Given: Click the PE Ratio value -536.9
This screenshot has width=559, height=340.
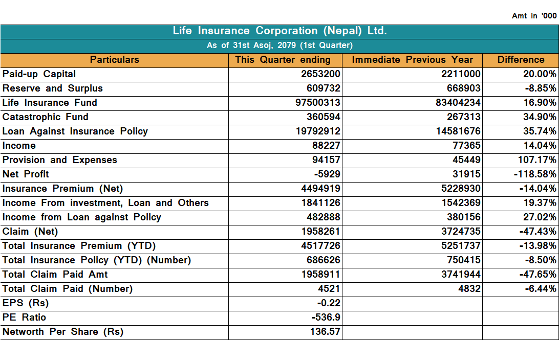Looking at the screenshot, I should pyautogui.click(x=326, y=317).
